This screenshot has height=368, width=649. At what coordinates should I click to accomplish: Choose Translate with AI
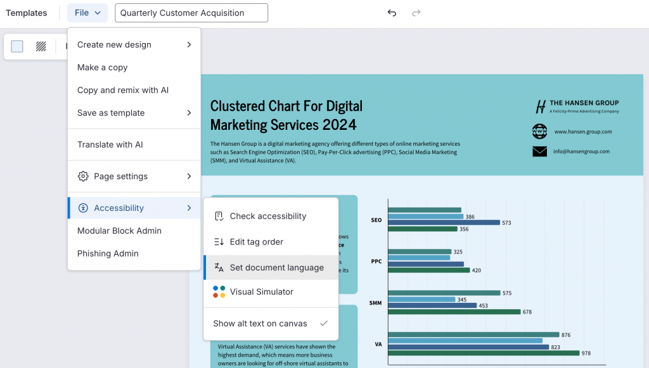(x=134, y=144)
